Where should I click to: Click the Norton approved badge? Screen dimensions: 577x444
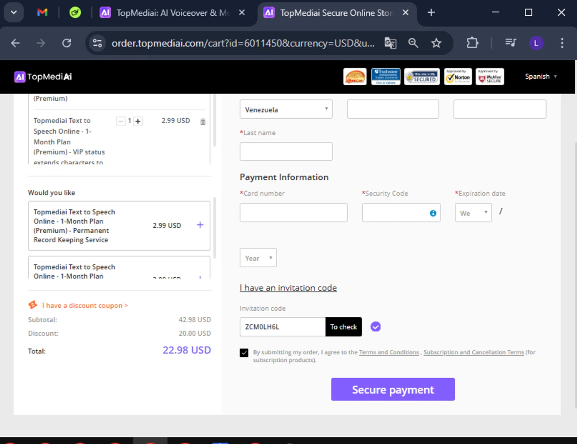(x=458, y=77)
